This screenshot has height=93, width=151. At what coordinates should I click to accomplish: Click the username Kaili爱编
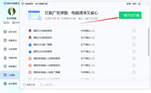tap(12, 18)
